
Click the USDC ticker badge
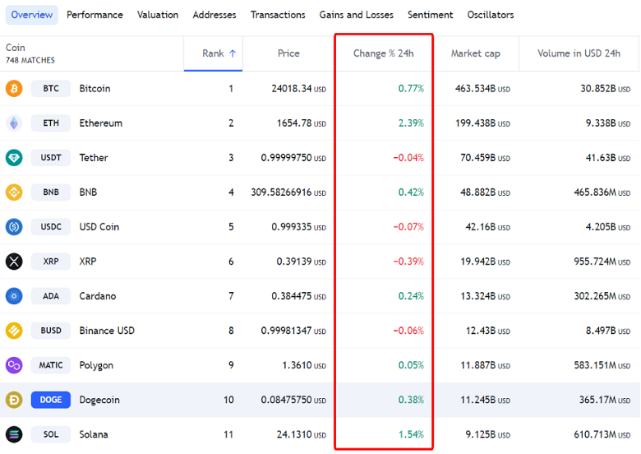(51, 227)
